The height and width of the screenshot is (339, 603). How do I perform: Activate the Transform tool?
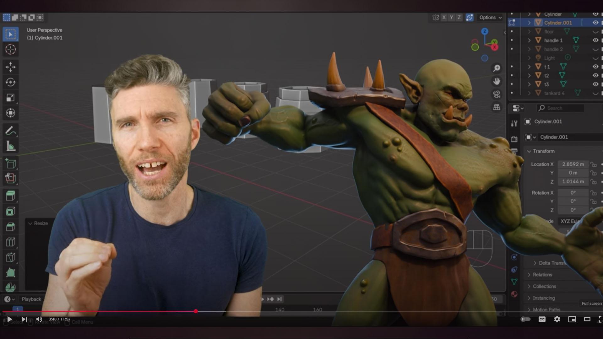pos(10,113)
